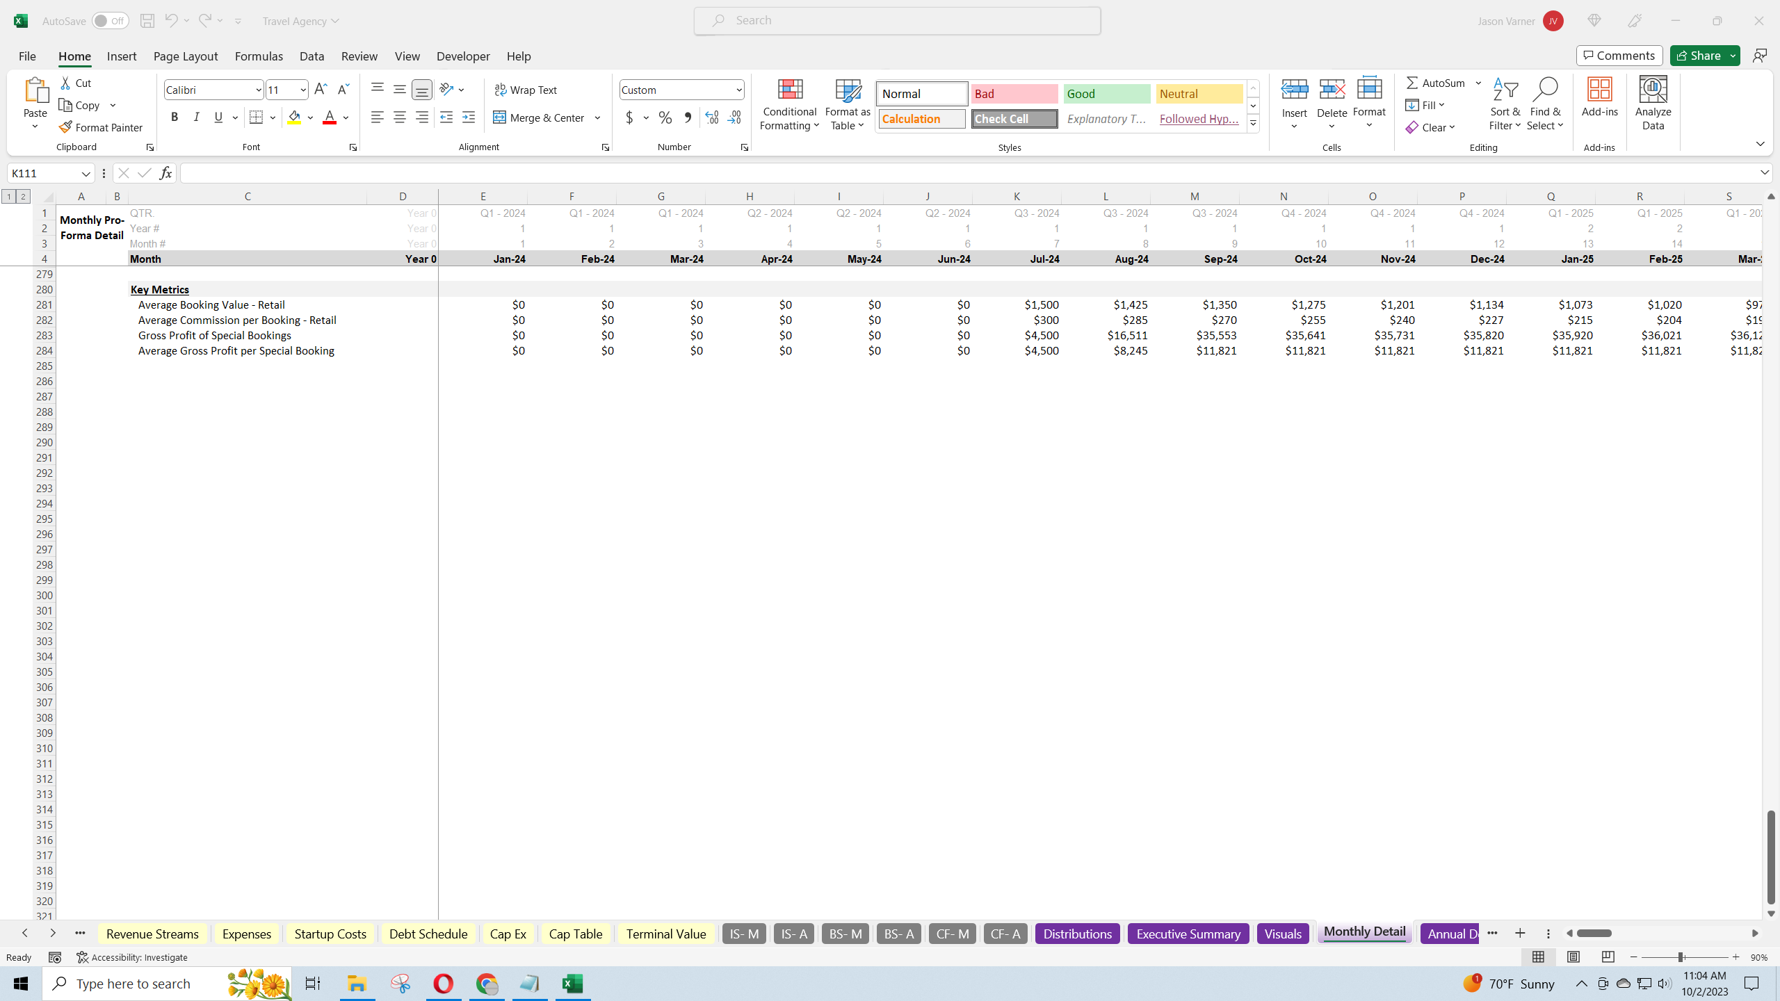Viewport: 1780px width, 1001px height.
Task: Click Accessibility: Investigate in status bar
Action: (x=132, y=957)
